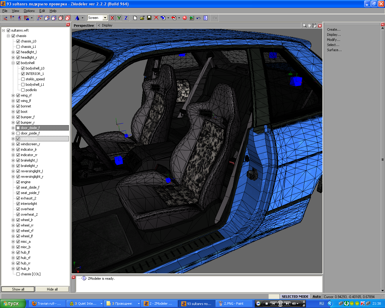Click the Undo arrow icon
The height and width of the screenshot is (308, 385).
199,18
